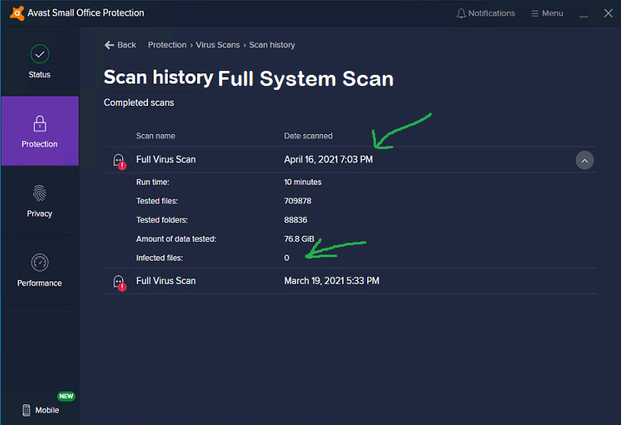Open the Privacy fingerprint icon

[x=39, y=194]
